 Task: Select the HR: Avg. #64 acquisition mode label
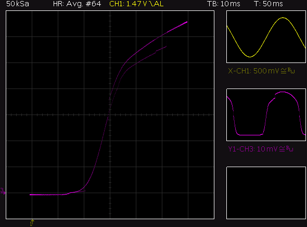click(x=77, y=4)
